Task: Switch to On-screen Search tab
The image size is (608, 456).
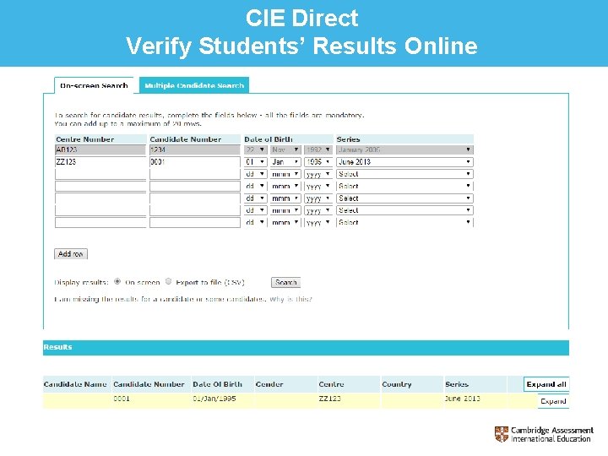Action: [94, 85]
